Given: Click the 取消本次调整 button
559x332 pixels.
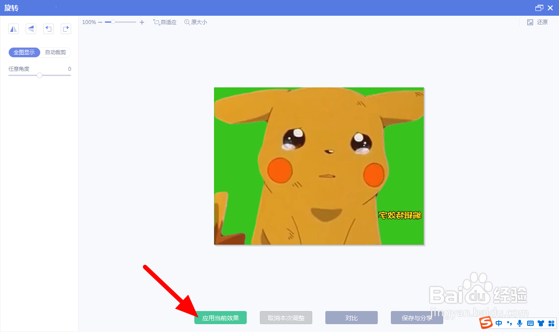Looking at the screenshot, I should [x=286, y=318].
